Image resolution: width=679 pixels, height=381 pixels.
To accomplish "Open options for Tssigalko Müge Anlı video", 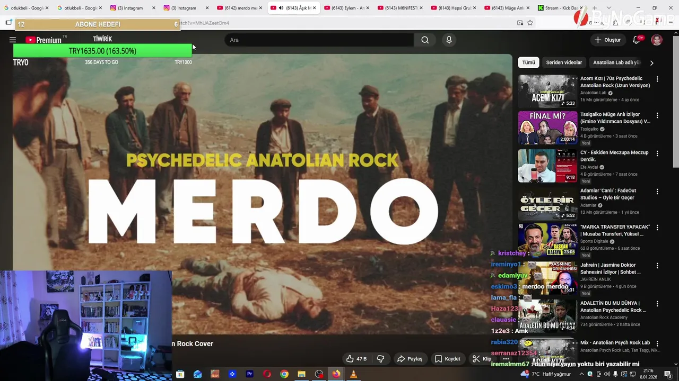I will coord(657,115).
